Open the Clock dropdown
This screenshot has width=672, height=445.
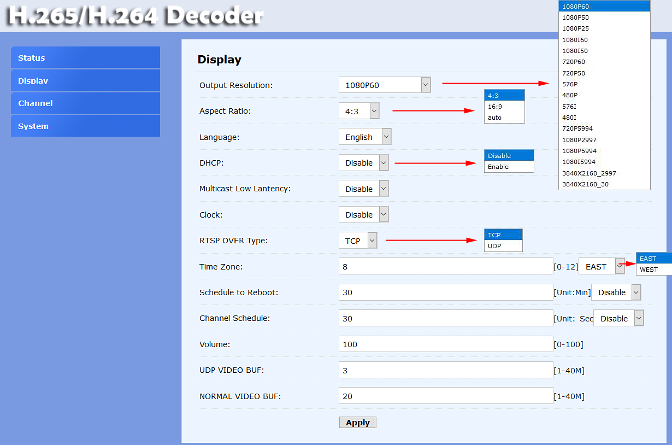point(363,214)
